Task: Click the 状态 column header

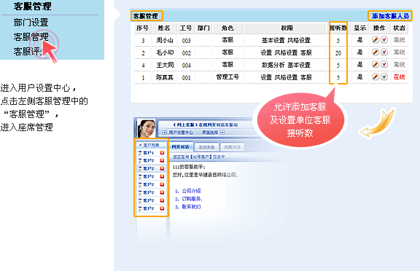Action: point(399,28)
